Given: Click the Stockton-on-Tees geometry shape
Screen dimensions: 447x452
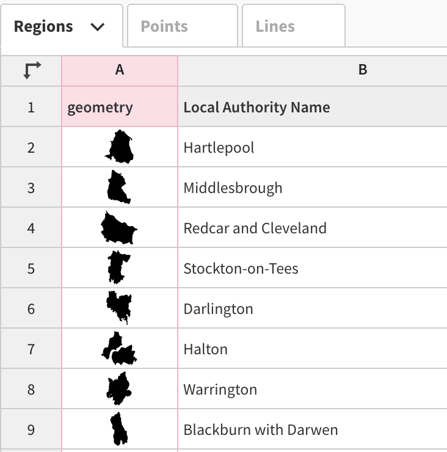Looking at the screenshot, I should [118, 268].
